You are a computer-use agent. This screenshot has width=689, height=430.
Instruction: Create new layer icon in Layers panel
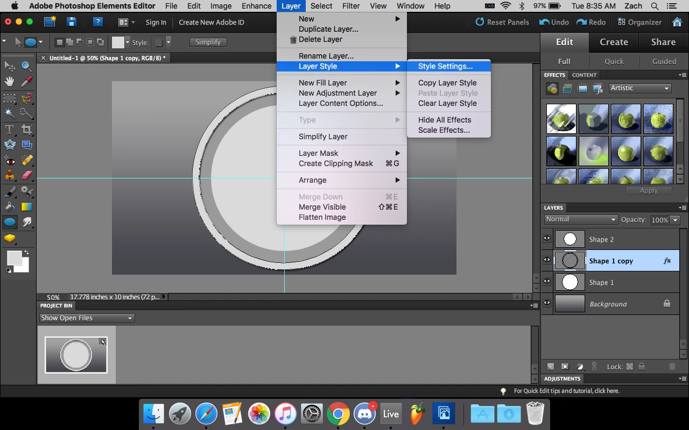(x=550, y=367)
